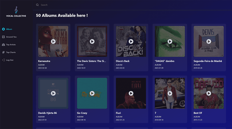The width and height of the screenshot is (232, 129).
Task: Play the album titled 7
Action: click(170, 93)
